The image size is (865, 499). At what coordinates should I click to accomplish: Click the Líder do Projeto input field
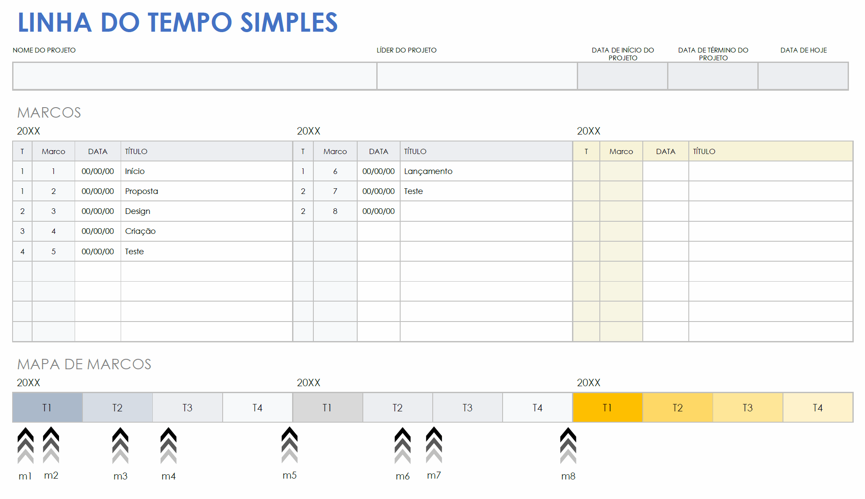477,76
